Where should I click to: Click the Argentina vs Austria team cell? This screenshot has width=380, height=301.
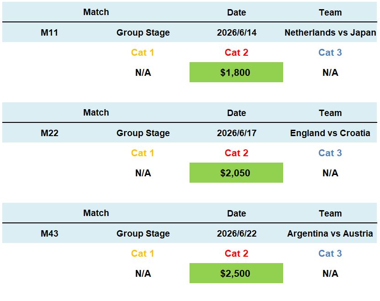tap(330, 234)
